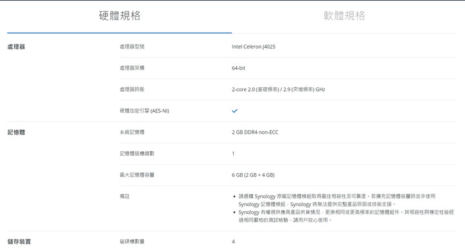Click the 2-core 2.0 / 2.9 GHz value
The width and height of the screenshot is (465, 252).
click(278, 89)
